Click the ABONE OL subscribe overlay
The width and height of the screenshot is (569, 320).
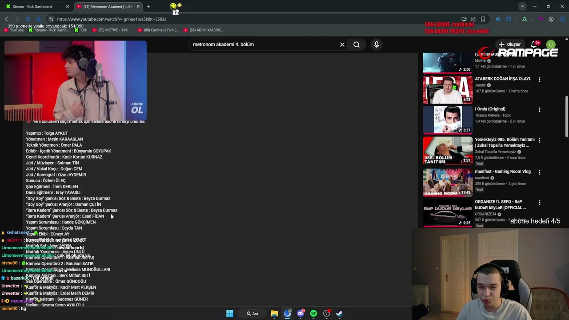(x=137, y=108)
